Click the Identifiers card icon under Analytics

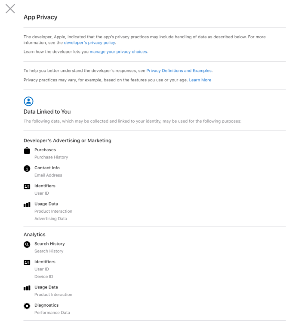point(27,262)
